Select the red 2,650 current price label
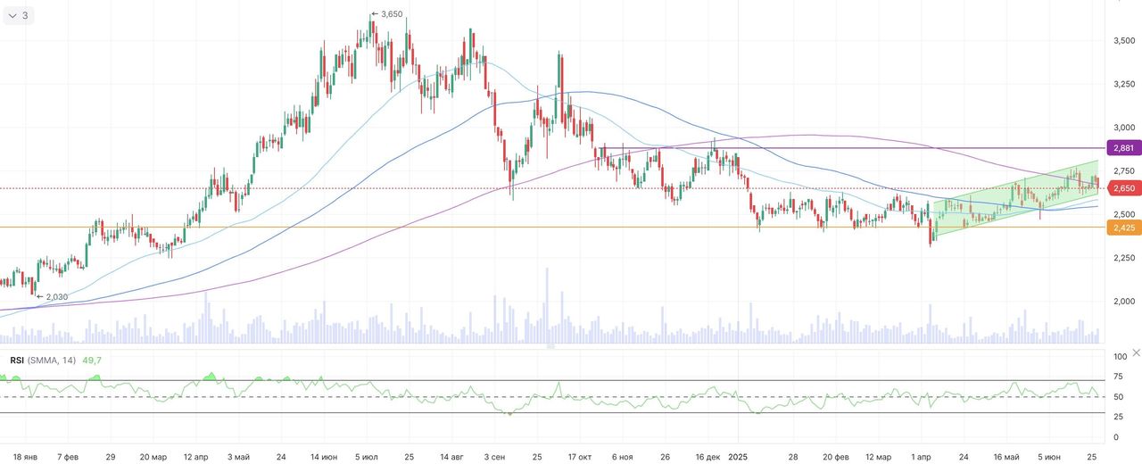Viewport: 1142px width, 464px height. tap(1123, 188)
